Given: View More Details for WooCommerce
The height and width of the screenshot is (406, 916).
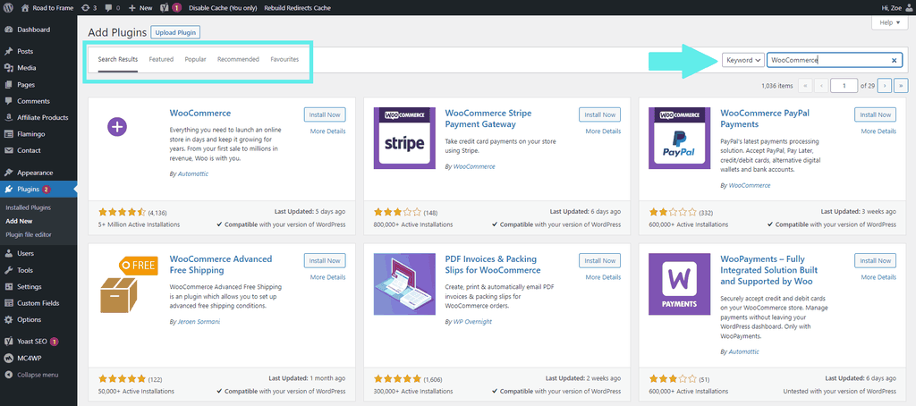Looking at the screenshot, I should tap(327, 131).
